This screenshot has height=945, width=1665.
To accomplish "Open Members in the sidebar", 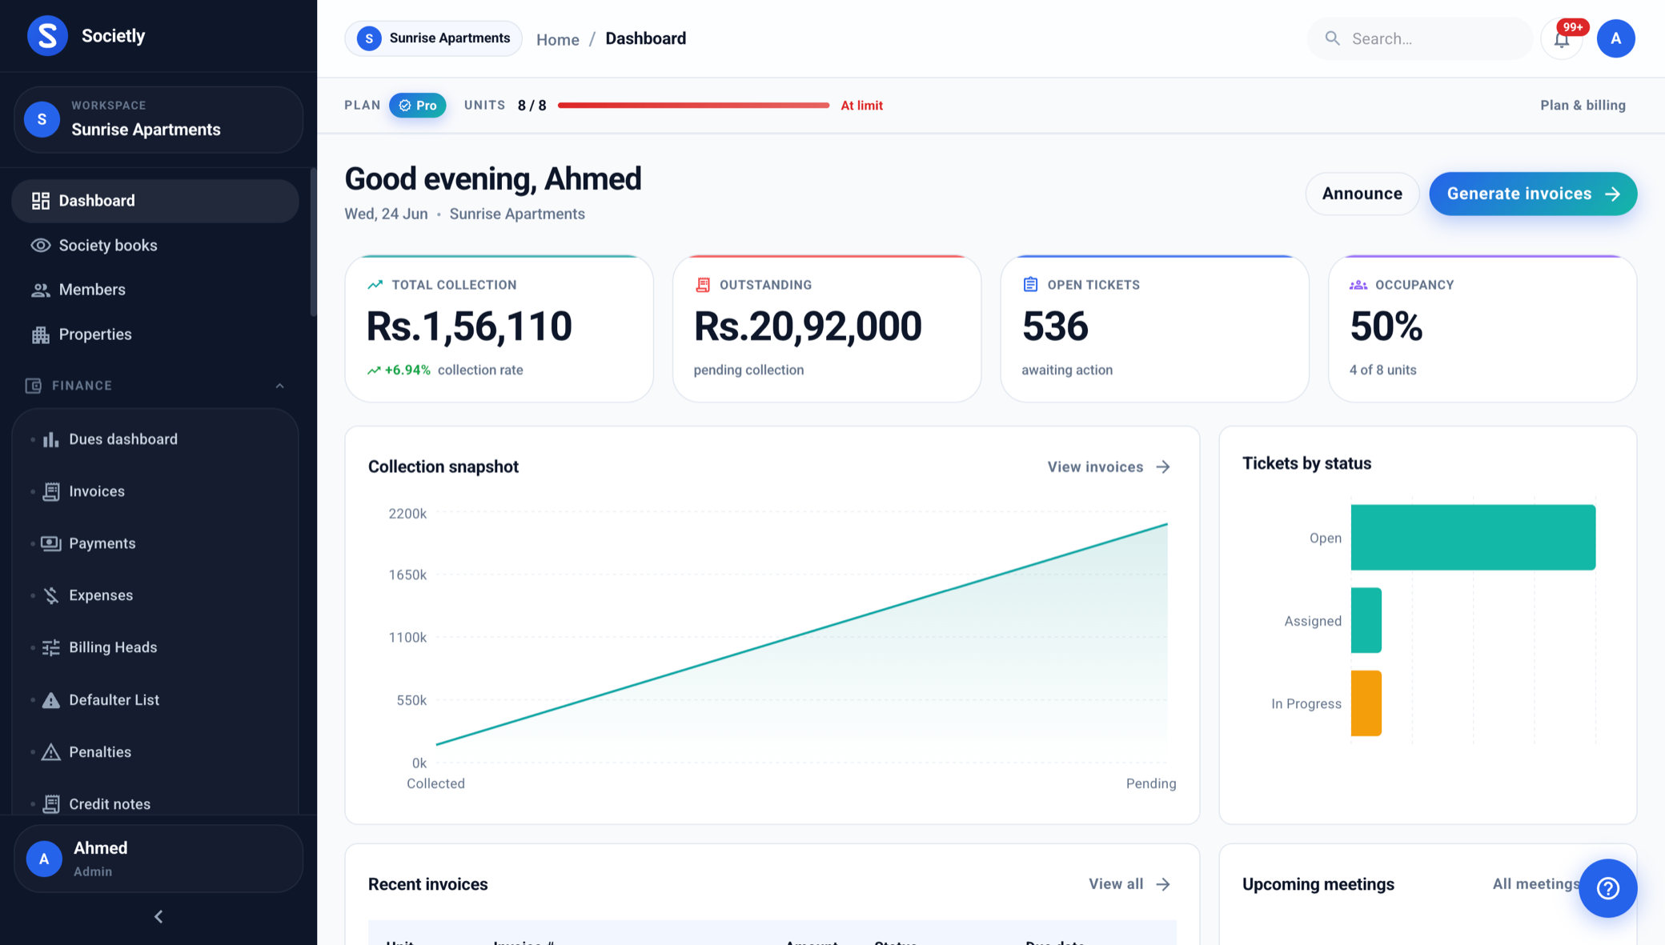I will (155, 290).
